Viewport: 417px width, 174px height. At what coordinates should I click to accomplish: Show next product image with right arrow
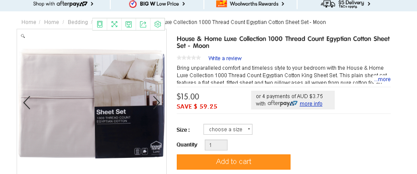[156, 102]
